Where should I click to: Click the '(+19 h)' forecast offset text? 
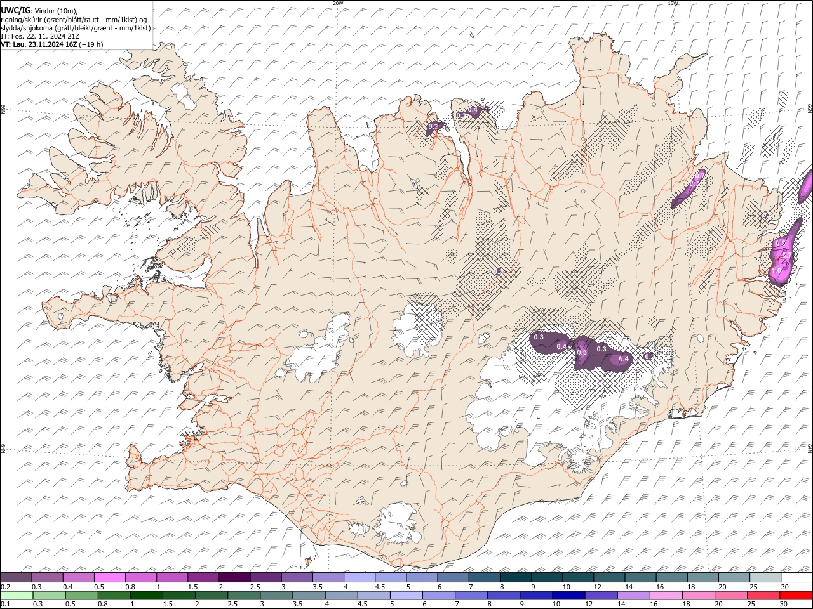point(91,44)
